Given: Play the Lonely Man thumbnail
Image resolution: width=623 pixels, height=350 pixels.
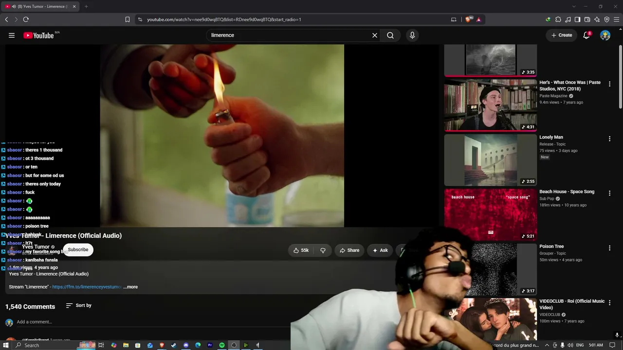Looking at the screenshot, I should (491, 160).
